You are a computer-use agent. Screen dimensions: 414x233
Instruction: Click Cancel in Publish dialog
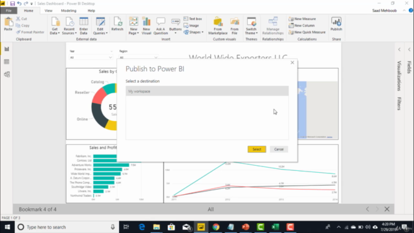point(279,150)
